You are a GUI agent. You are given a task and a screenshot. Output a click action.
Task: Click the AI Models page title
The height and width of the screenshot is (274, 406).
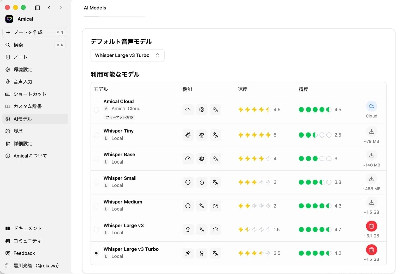click(95, 8)
